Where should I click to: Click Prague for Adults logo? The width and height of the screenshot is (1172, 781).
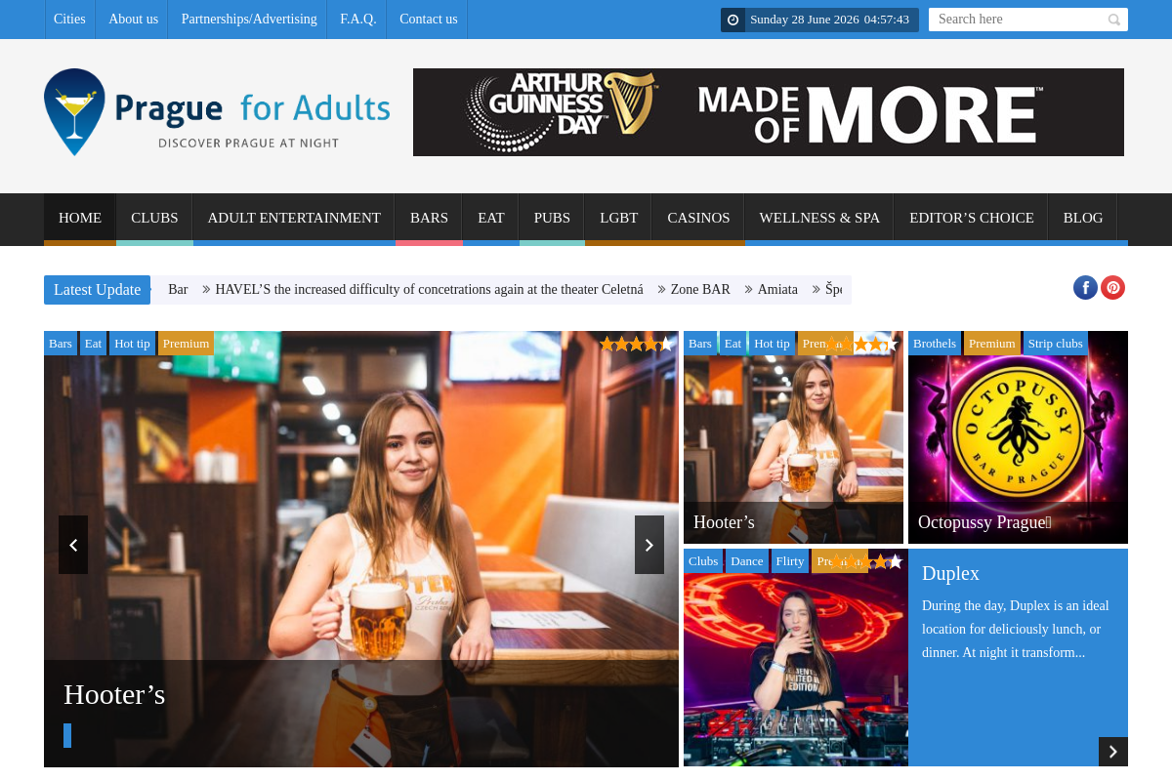[x=217, y=112]
